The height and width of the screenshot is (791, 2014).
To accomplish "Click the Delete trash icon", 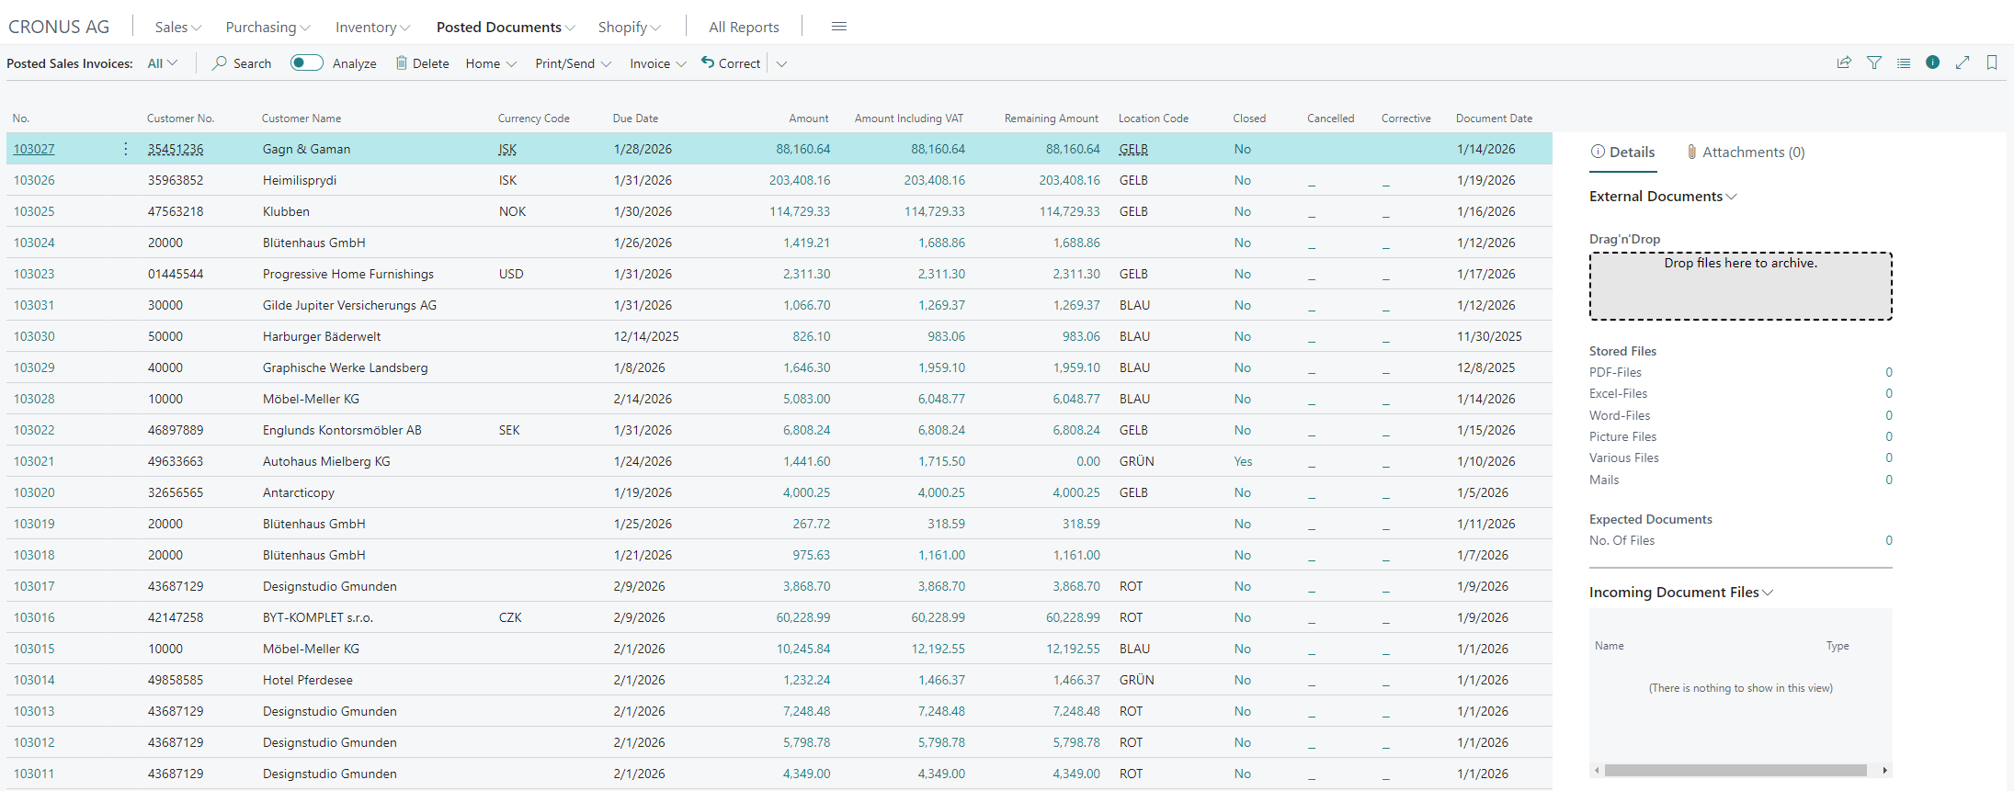I will click(402, 63).
